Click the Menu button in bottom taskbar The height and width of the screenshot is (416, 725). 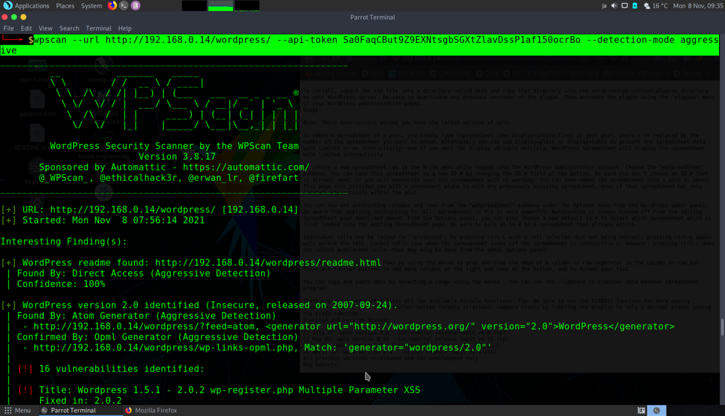pos(18,411)
